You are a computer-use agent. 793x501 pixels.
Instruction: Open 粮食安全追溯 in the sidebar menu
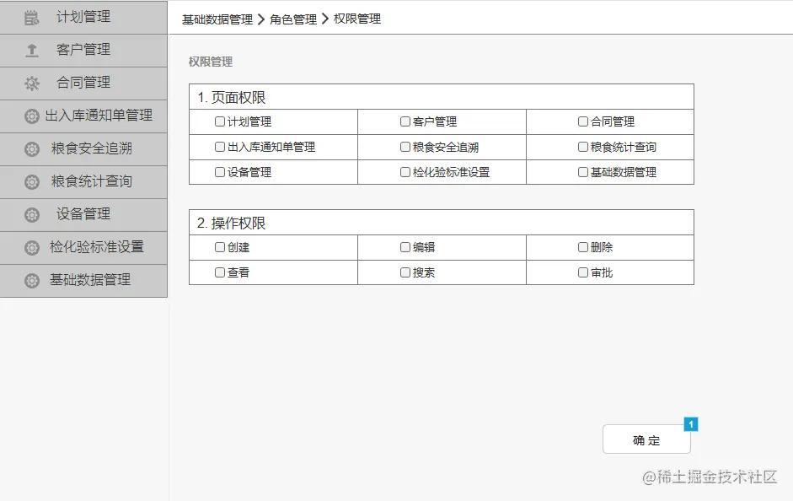click(83, 148)
